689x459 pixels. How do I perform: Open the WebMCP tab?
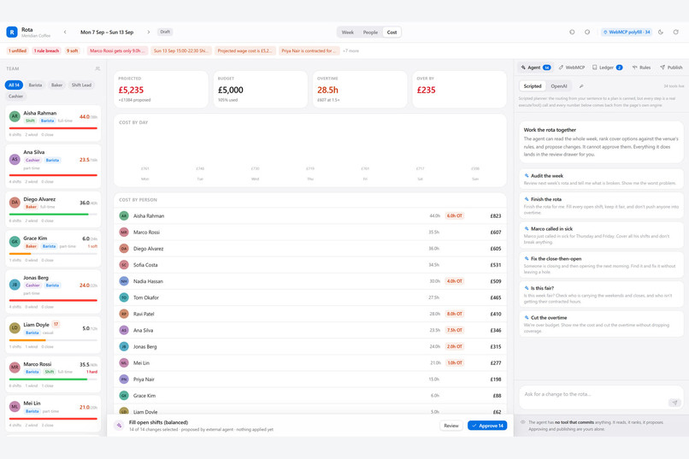pyautogui.click(x=571, y=68)
